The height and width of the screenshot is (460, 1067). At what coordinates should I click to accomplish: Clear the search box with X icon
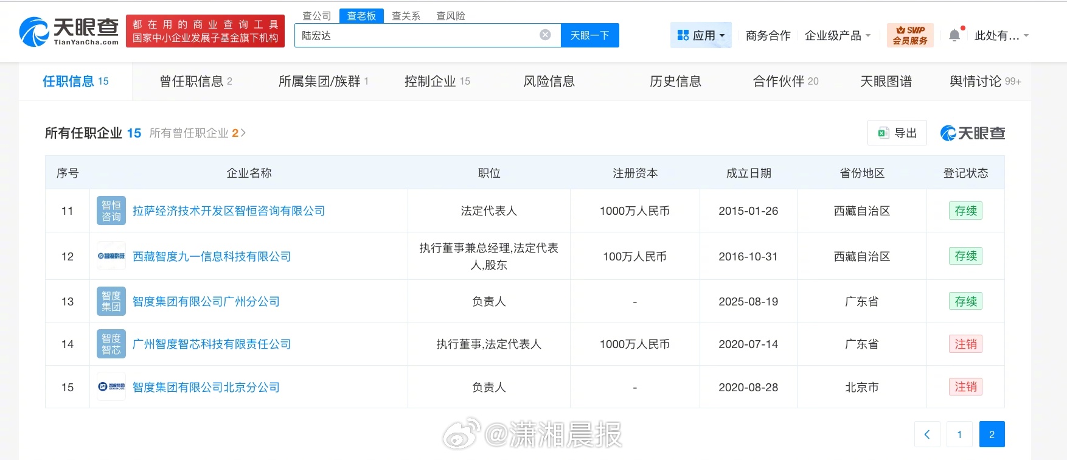[545, 35]
